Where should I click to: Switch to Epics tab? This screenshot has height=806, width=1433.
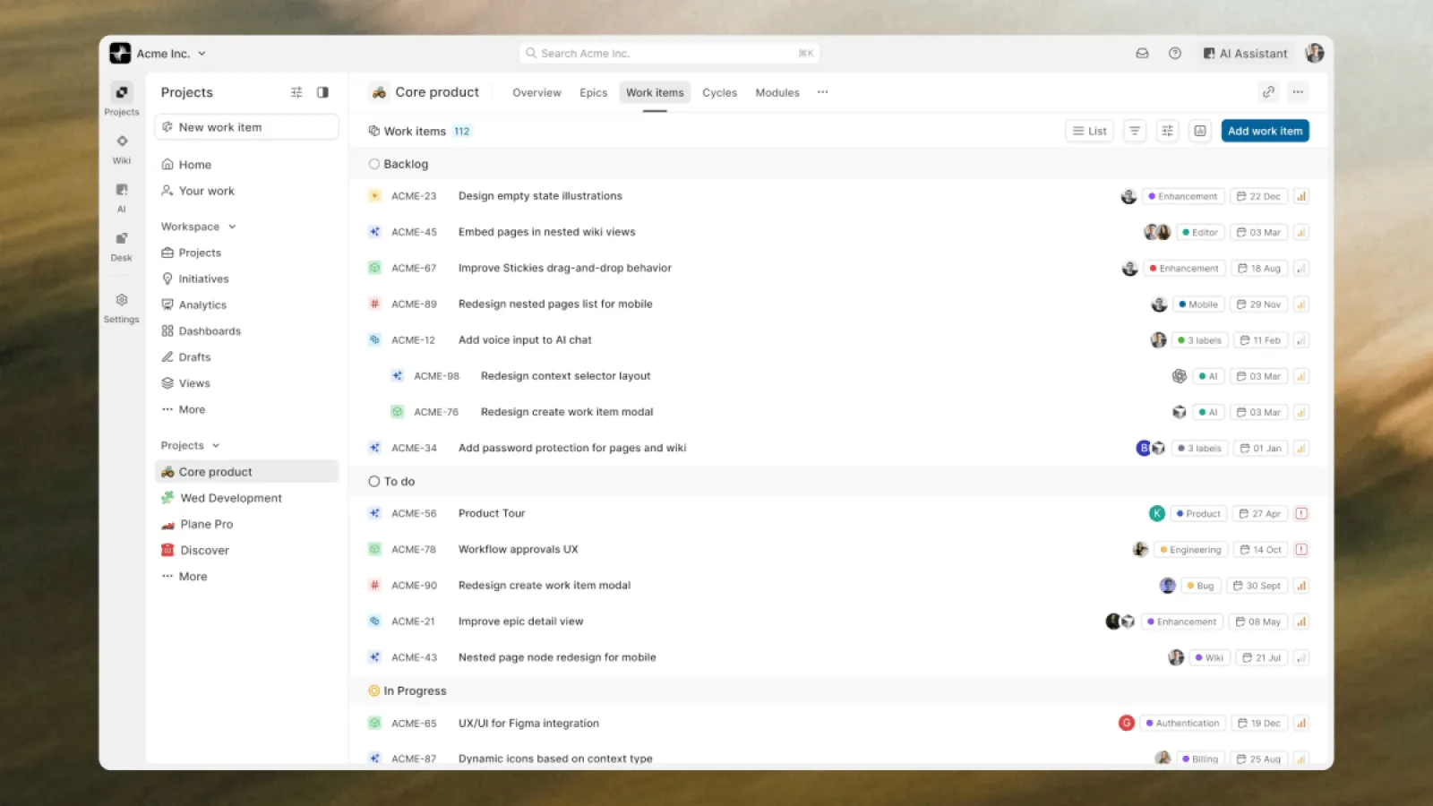[x=593, y=92]
